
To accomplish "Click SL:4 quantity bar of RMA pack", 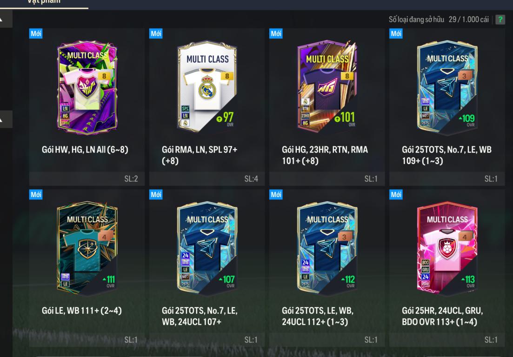I will [x=207, y=179].
